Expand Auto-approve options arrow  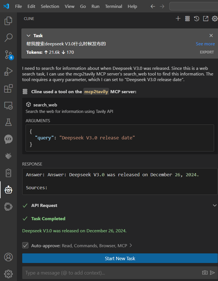tap(131, 245)
